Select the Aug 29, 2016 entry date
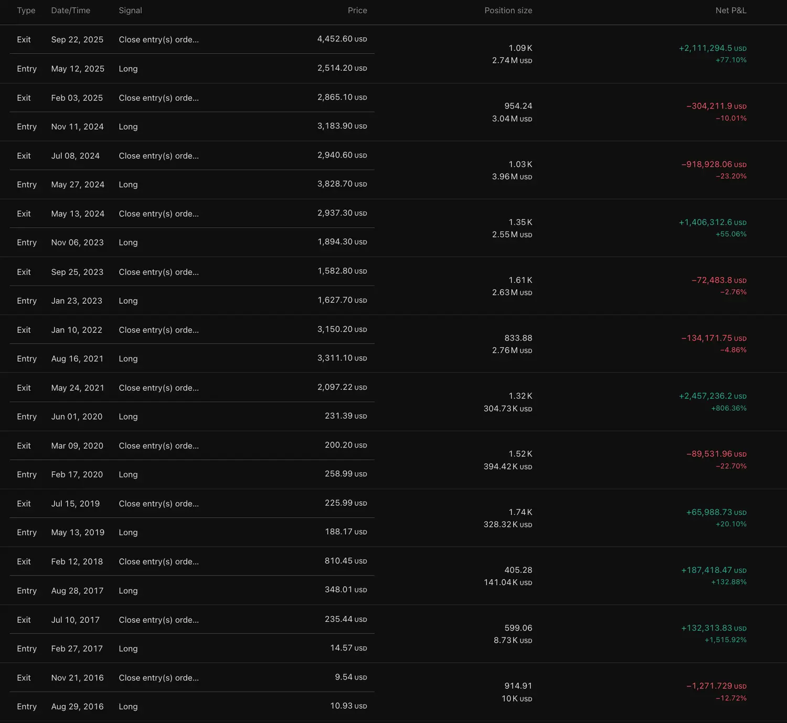 click(77, 707)
